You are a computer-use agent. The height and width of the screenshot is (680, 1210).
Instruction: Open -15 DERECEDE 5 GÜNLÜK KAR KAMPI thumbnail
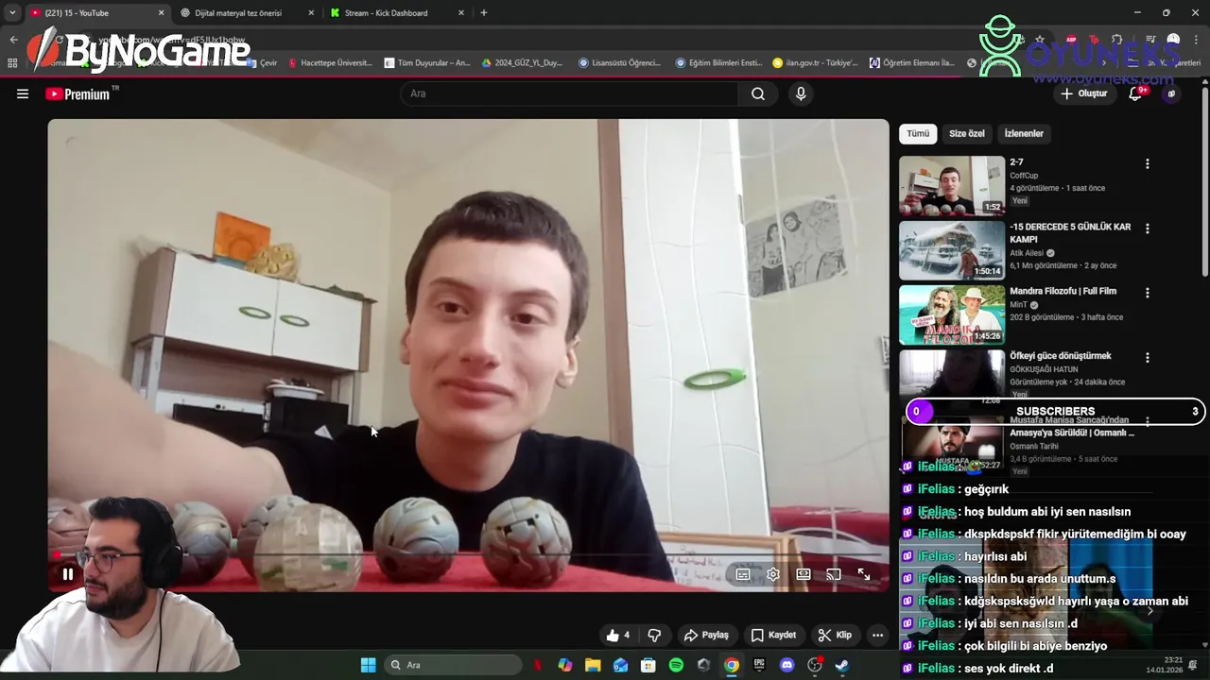click(x=951, y=250)
